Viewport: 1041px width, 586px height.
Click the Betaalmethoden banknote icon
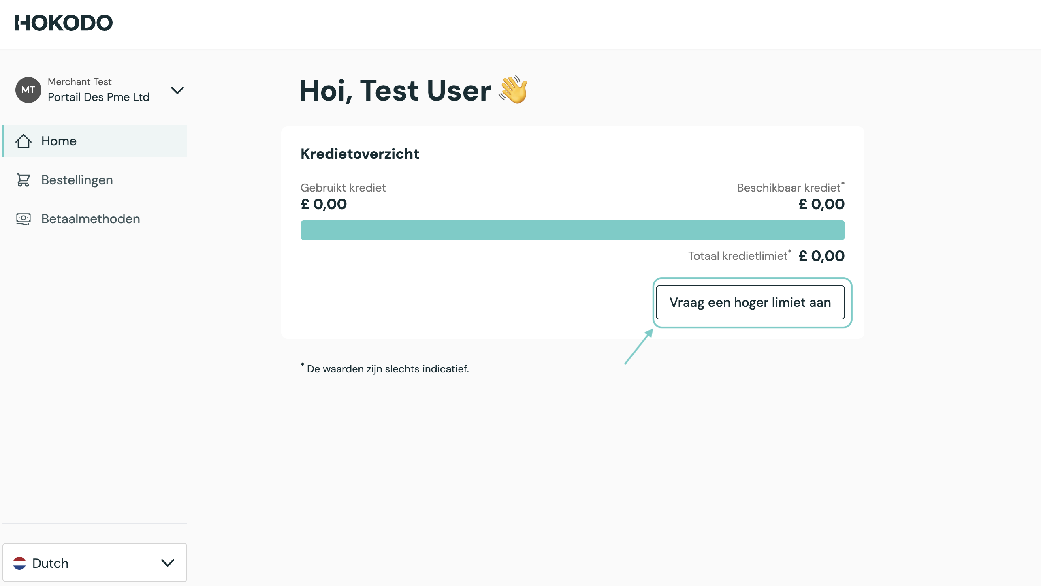(x=23, y=219)
